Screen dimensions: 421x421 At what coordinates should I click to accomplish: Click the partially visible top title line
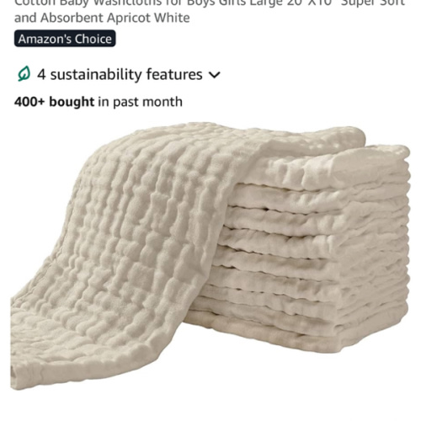210,3
